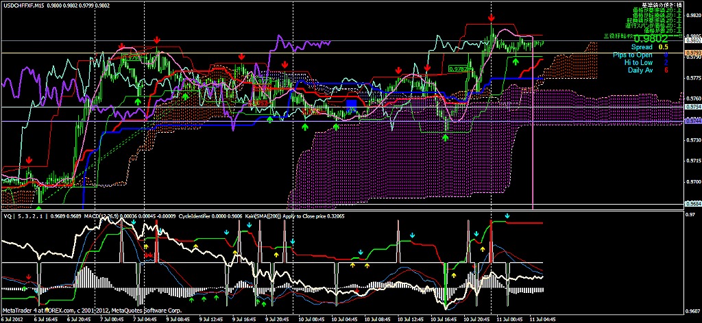Select the large green 0.9802 price display

[x=651, y=39]
